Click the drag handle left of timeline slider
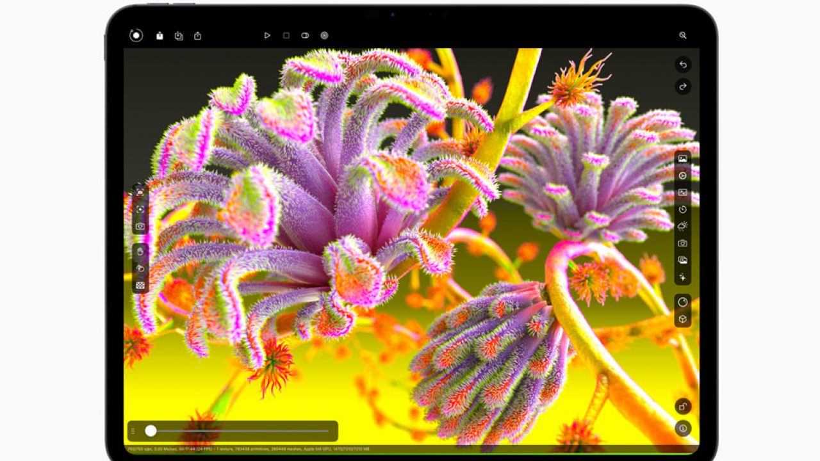820x461 pixels. (x=133, y=431)
